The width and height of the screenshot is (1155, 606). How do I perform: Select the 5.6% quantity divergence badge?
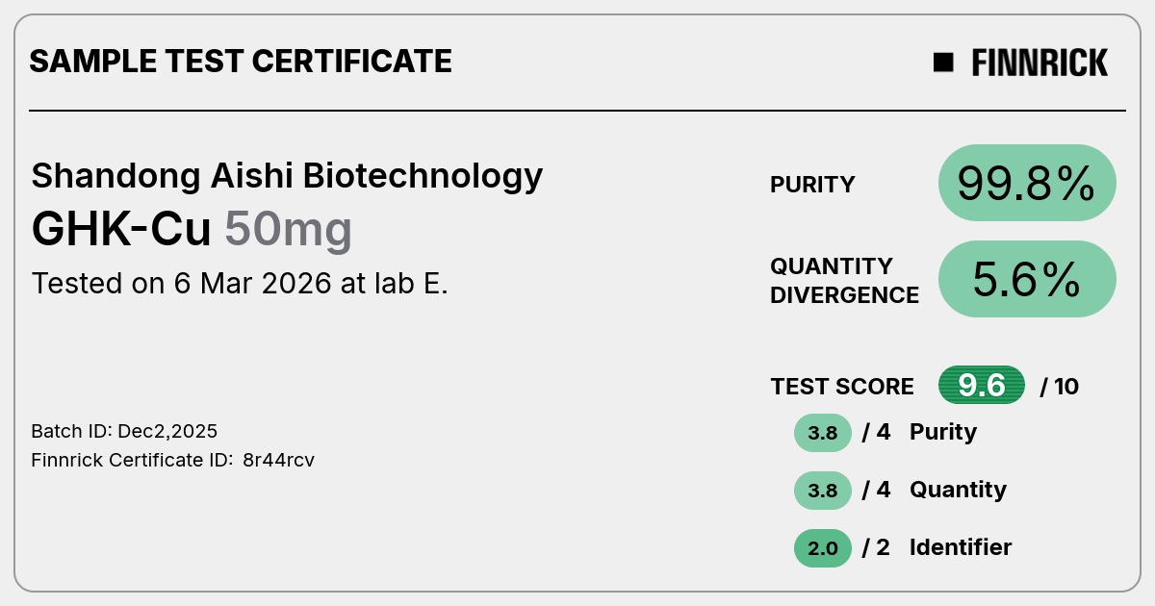pos(1027,279)
